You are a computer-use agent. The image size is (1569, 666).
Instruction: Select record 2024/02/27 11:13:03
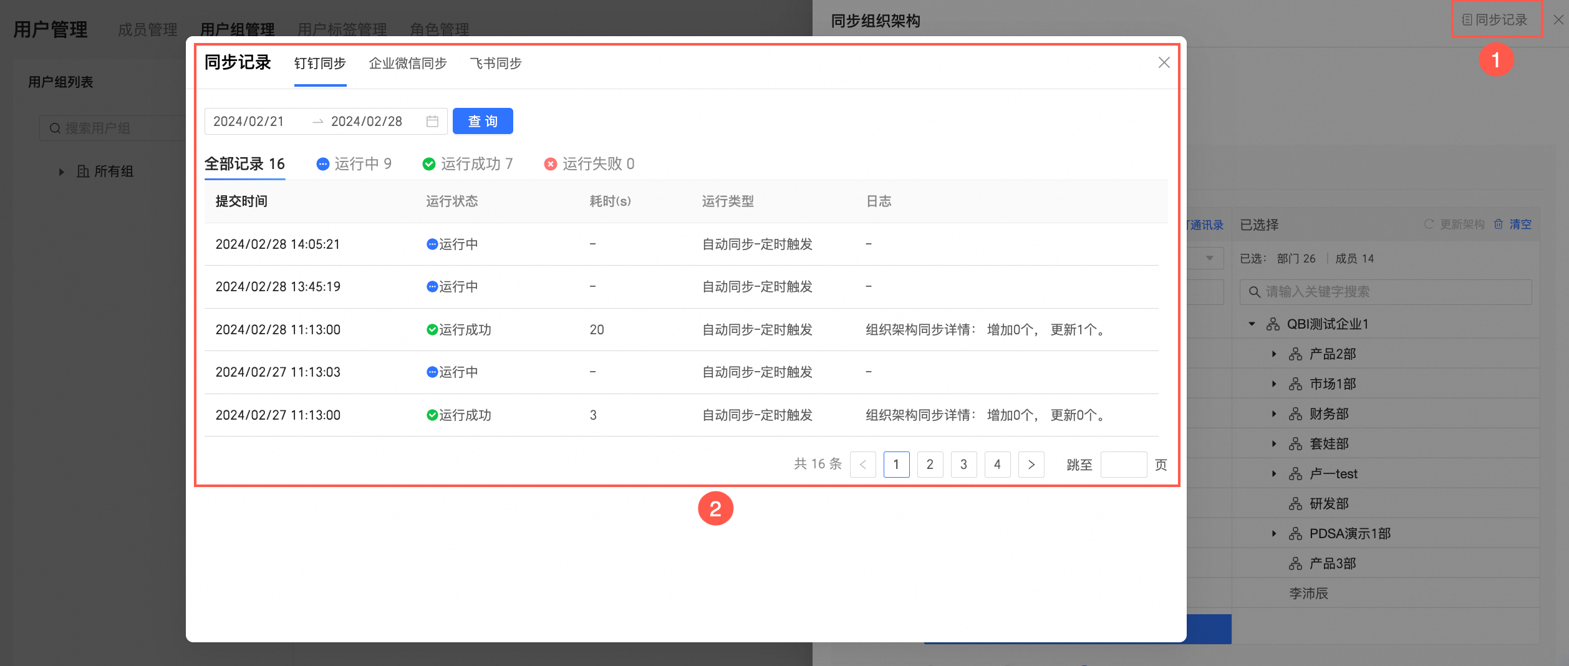[682, 372]
